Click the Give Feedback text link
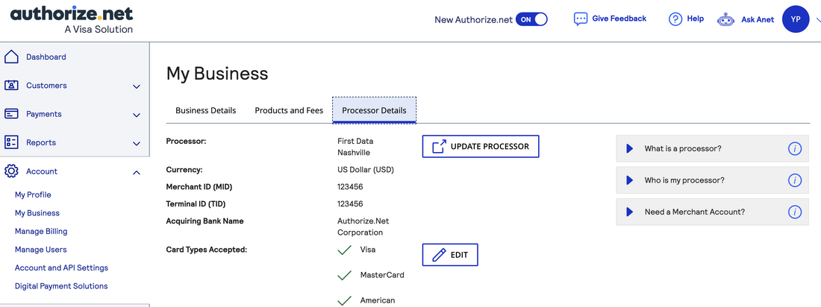Screen dimensions: 821x307 point(619,19)
